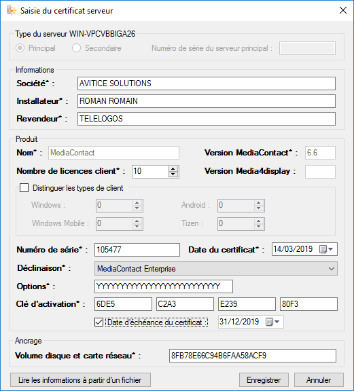Select the Principal server type
The width and height of the screenshot is (354, 391).
[x=20, y=48]
